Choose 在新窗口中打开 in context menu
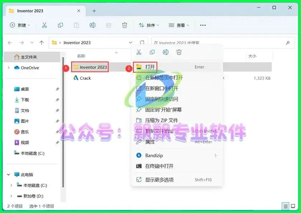This screenshot has width=301, height=213. click(177, 88)
